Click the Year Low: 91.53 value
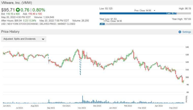The image size is (193, 110). [x=108, y=19]
